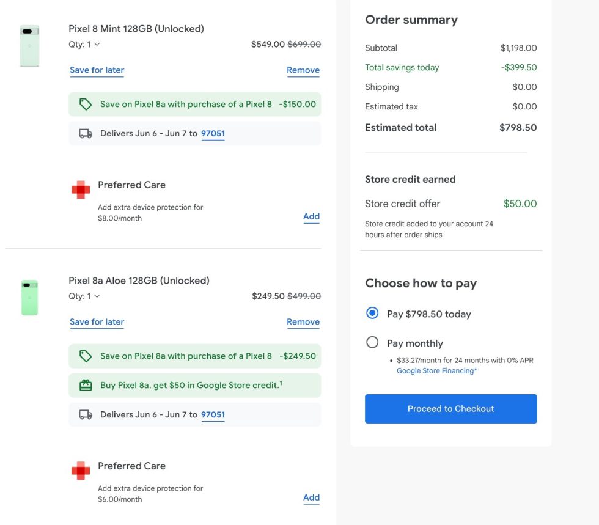Select Pay $798.50 today option
Image resolution: width=599 pixels, height=525 pixels.
(372, 314)
